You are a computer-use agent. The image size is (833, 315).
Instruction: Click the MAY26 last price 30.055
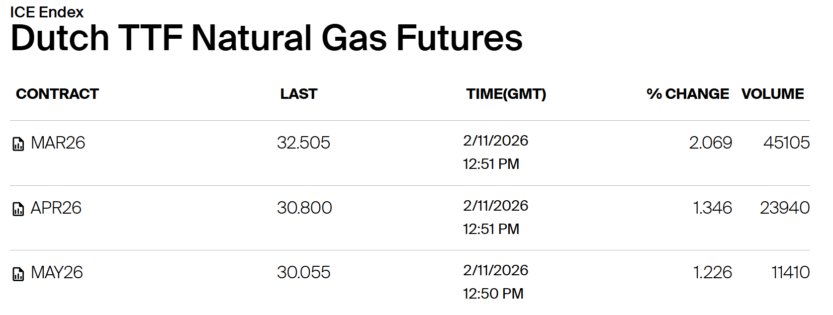coord(303,272)
